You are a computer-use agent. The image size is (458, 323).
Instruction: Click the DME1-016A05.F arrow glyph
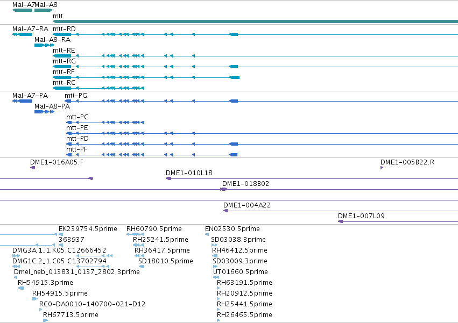click(x=33, y=168)
